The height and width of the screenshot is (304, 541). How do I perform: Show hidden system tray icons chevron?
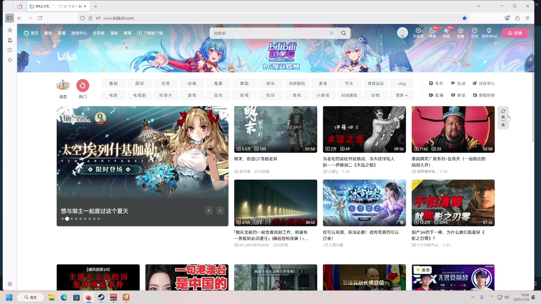pos(473,297)
